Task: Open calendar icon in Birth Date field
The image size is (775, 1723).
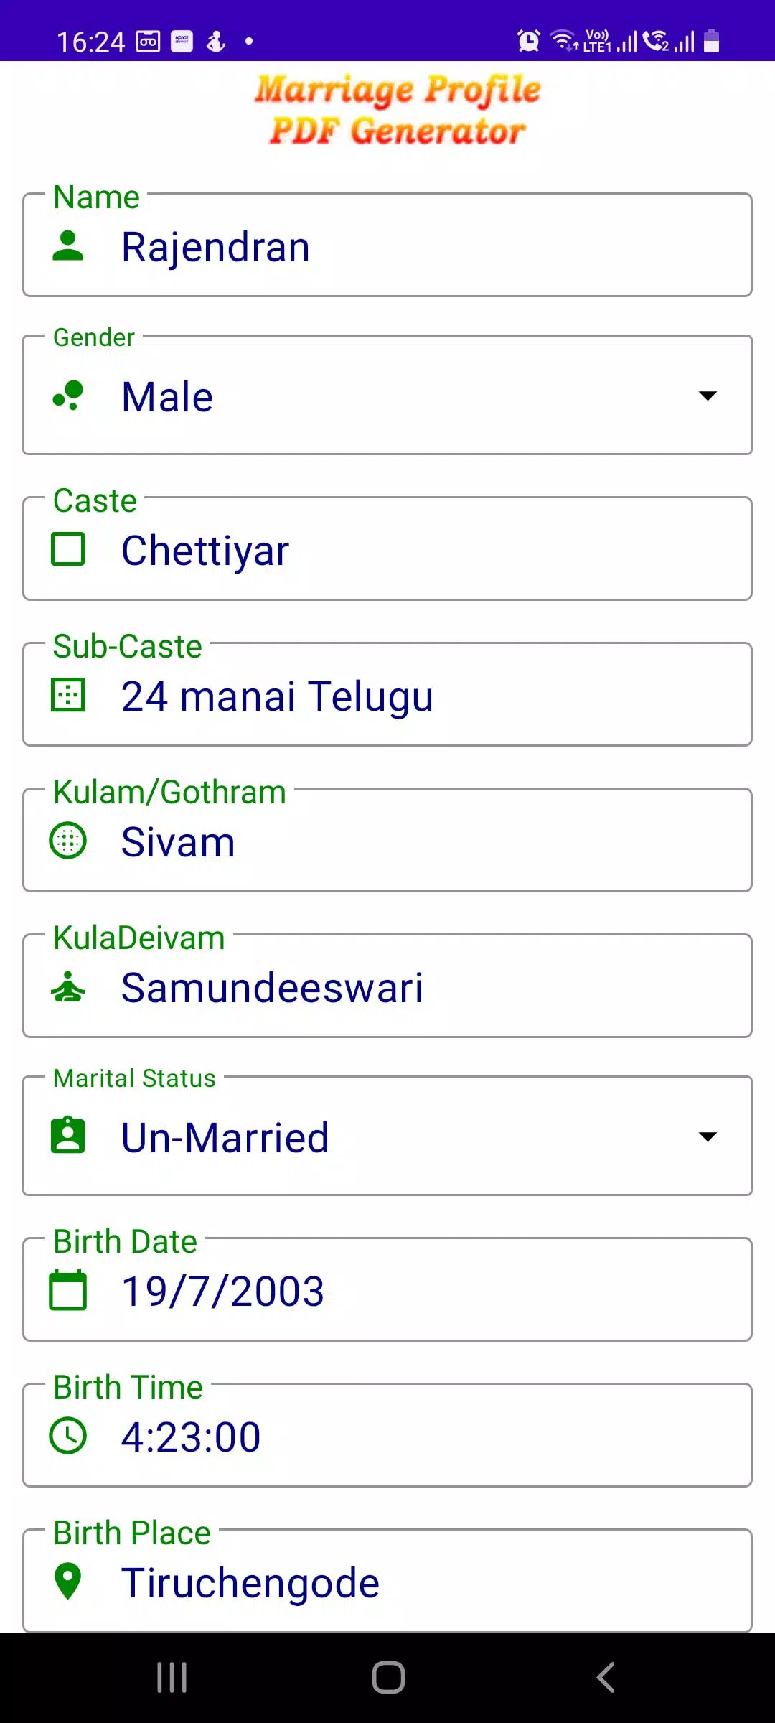Action: coord(68,1290)
